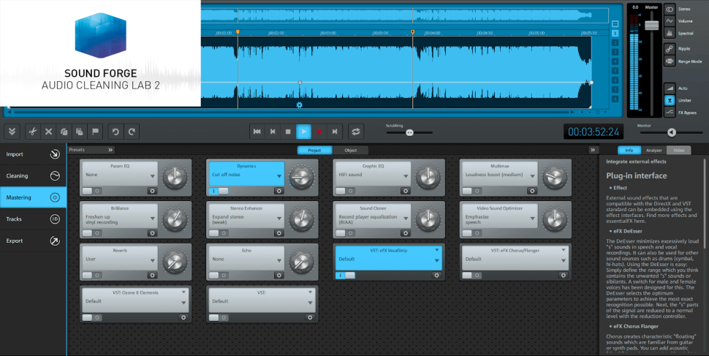Set a marker with the flag icon
This screenshot has width=709, height=356.
pyautogui.click(x=96, y=132)
